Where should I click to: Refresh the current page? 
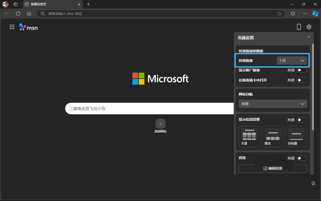click(x=18, y=14)
